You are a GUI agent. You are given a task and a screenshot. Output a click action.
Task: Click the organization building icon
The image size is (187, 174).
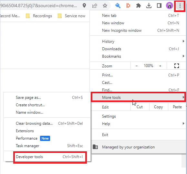click(95, 147)
